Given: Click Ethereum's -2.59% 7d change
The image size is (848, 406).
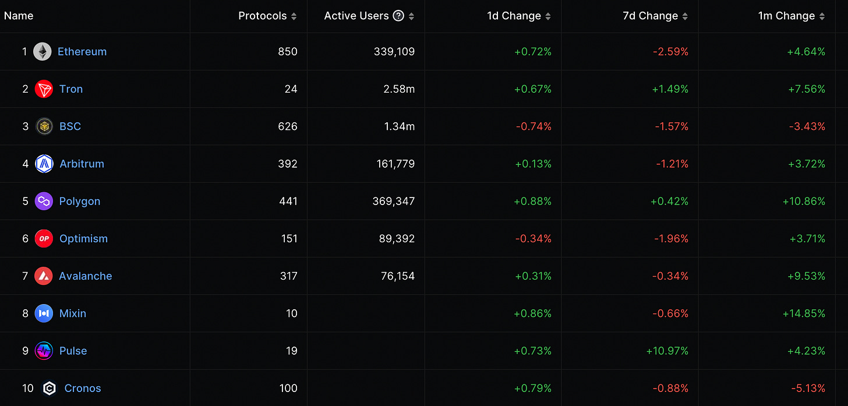Looking at the screenshot, I should [x=670, y=52].
